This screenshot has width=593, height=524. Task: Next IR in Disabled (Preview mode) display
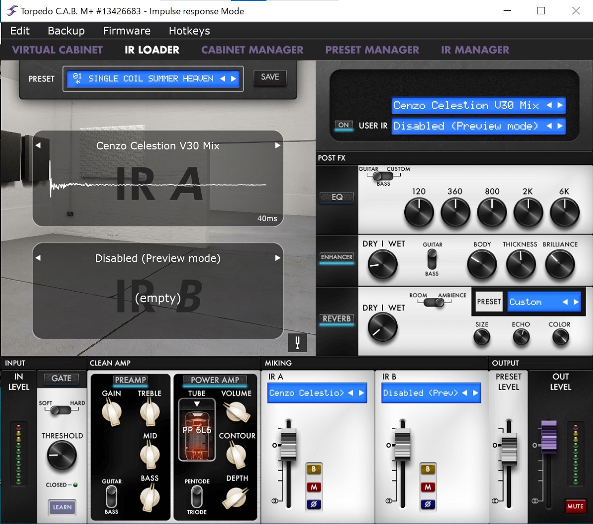[x=560, y=126]
